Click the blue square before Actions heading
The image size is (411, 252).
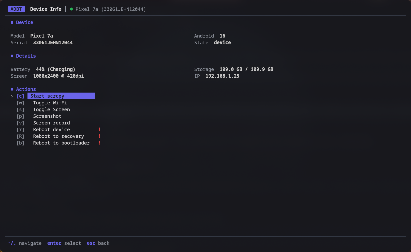click(12, 89)
